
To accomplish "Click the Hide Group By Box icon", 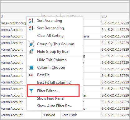I will pos(31,52).
